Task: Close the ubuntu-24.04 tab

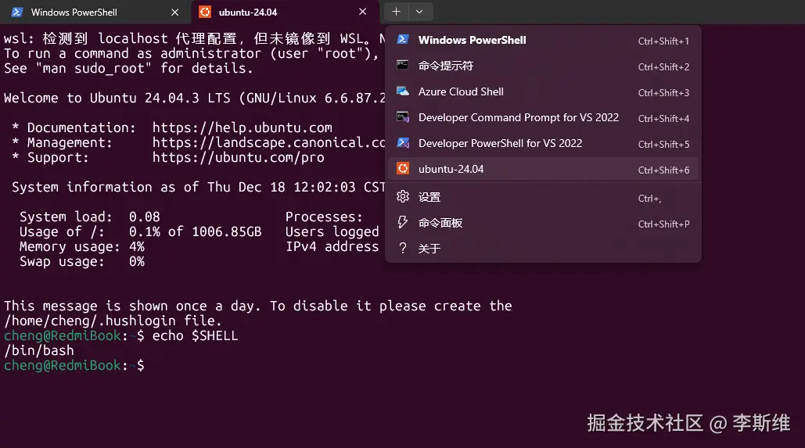Action: (362, 12)
